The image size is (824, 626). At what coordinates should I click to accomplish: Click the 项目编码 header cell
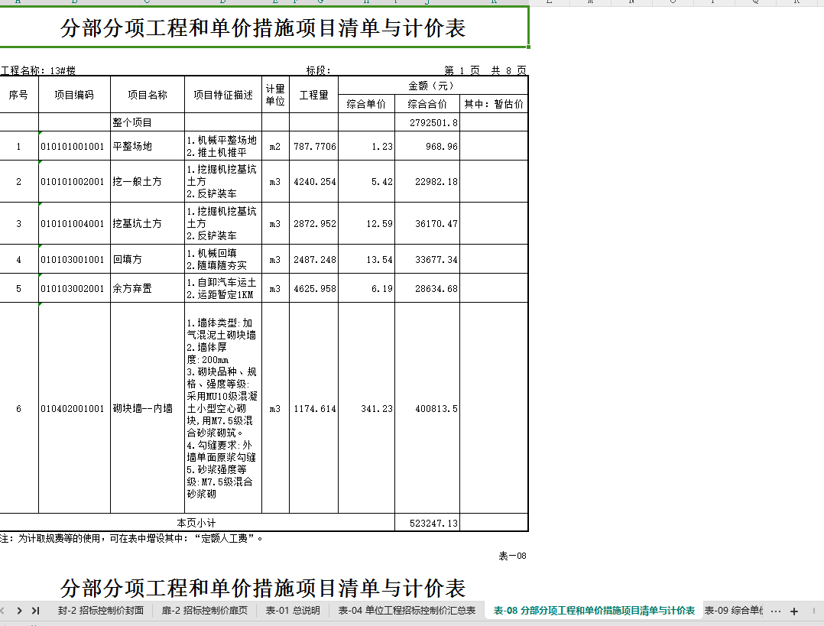click(74, 95)
